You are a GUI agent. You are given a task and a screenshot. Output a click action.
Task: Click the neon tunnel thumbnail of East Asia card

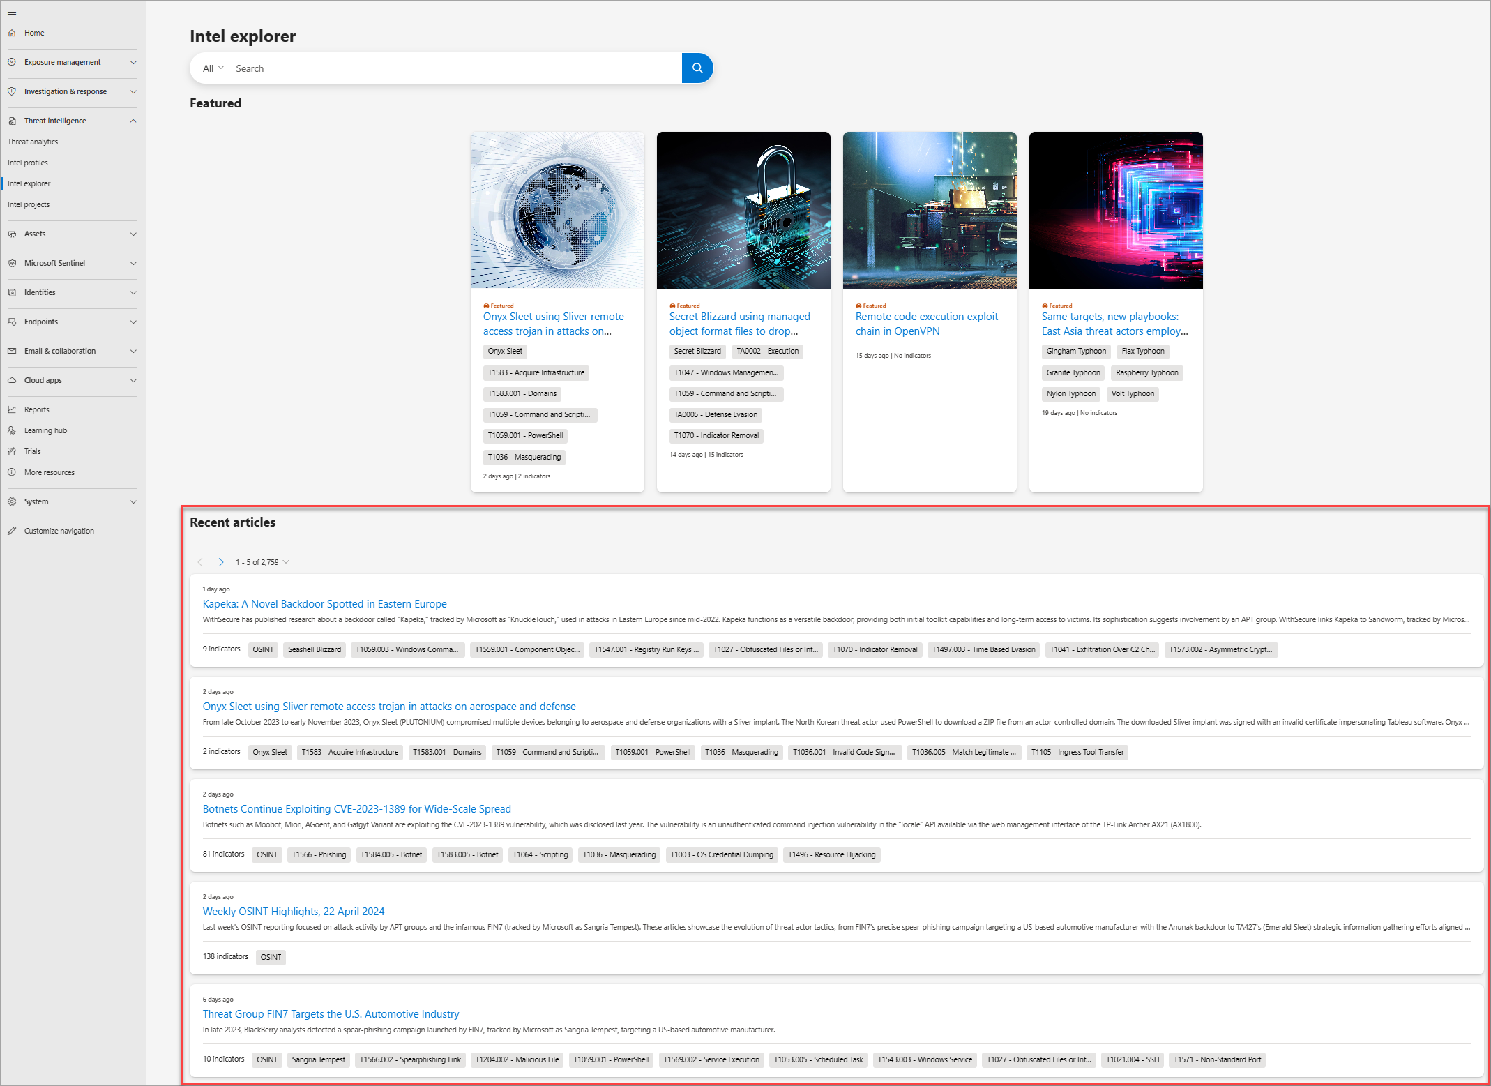pos(1116,210)
